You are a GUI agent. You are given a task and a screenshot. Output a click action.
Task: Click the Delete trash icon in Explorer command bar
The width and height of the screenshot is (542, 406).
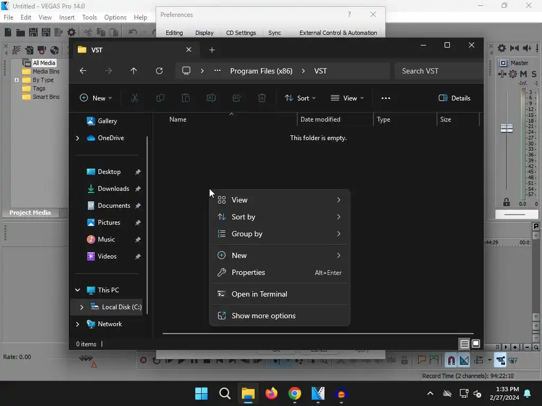click(262, 98)
